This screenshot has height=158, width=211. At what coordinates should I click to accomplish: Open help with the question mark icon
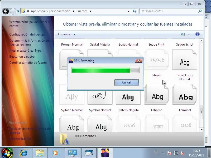tap(197, 34)
